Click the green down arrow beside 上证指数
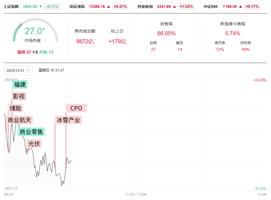This screenshot has height=200, width=271. point(41,6)
